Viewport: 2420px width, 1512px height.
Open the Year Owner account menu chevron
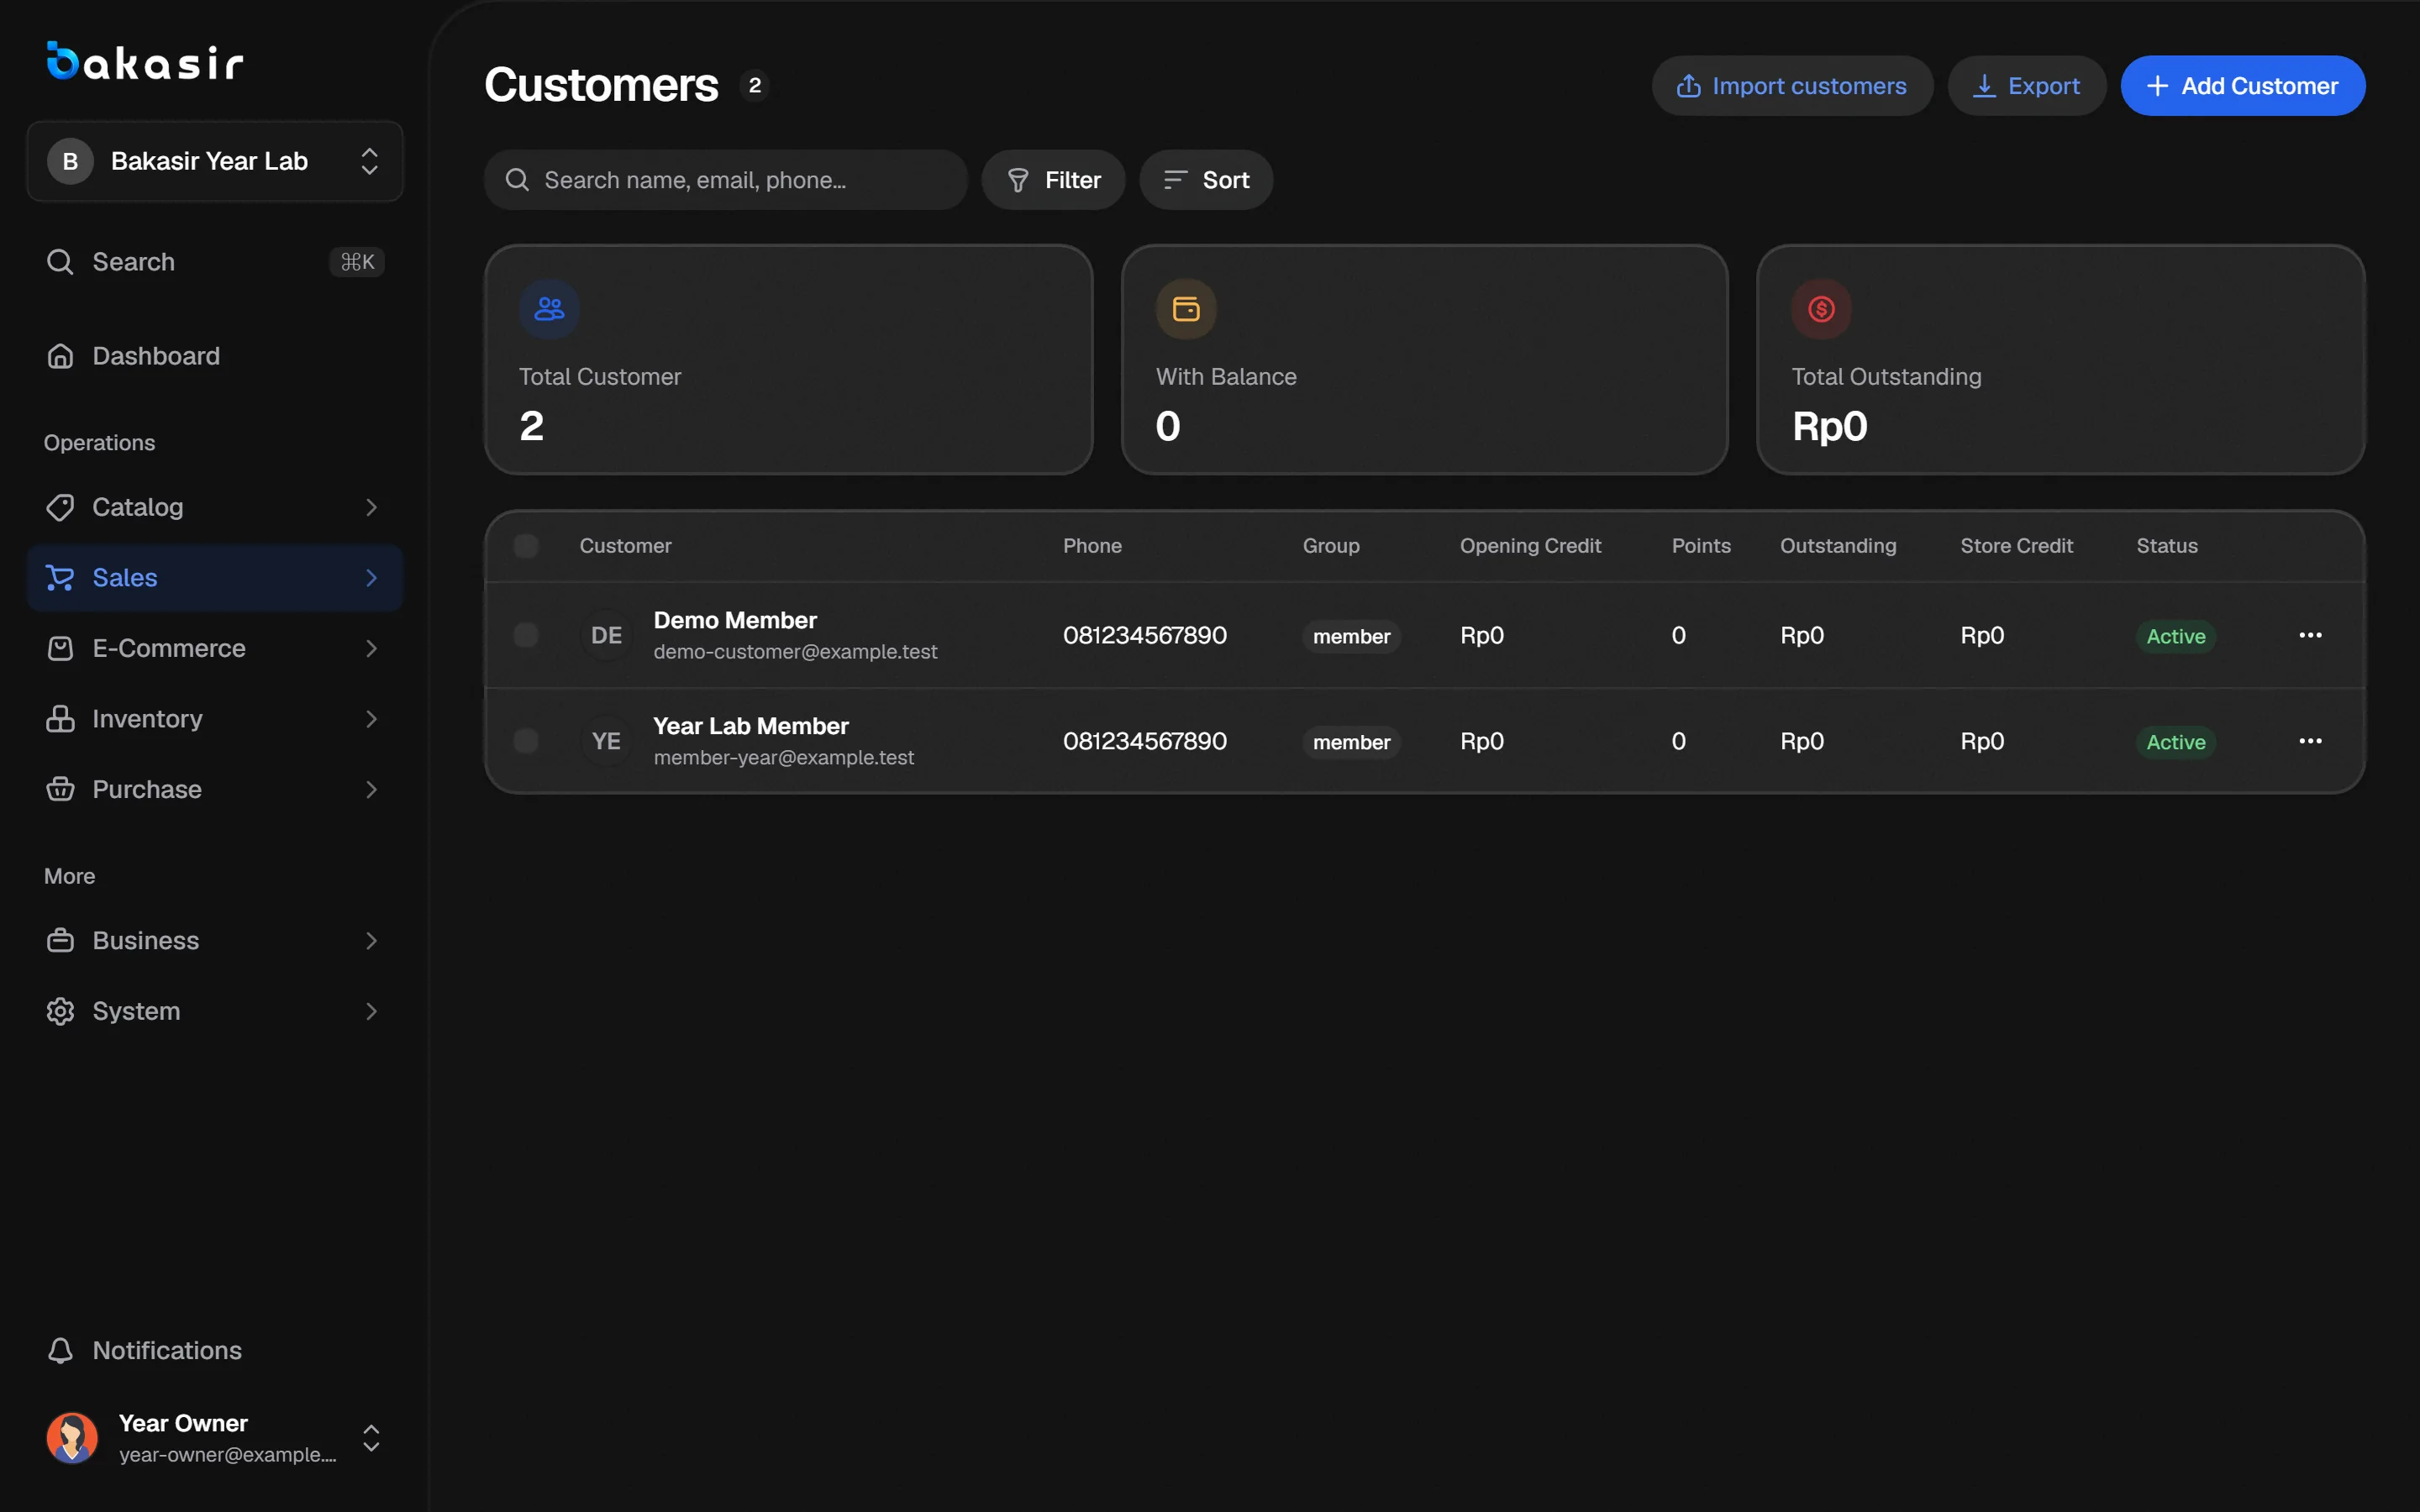[x=371, y=1438]
